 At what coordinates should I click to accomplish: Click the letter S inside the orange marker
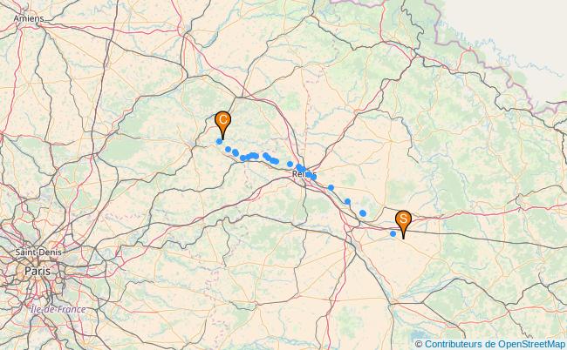(x=403, y=219)
